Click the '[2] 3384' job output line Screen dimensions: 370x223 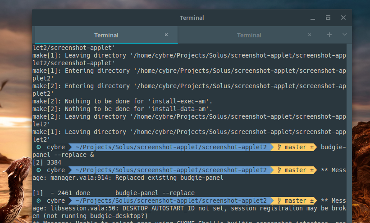(47, 162)
